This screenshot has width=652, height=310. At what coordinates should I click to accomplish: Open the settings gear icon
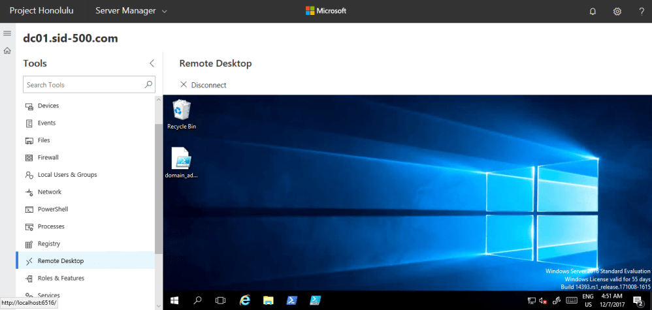[617, 11]
